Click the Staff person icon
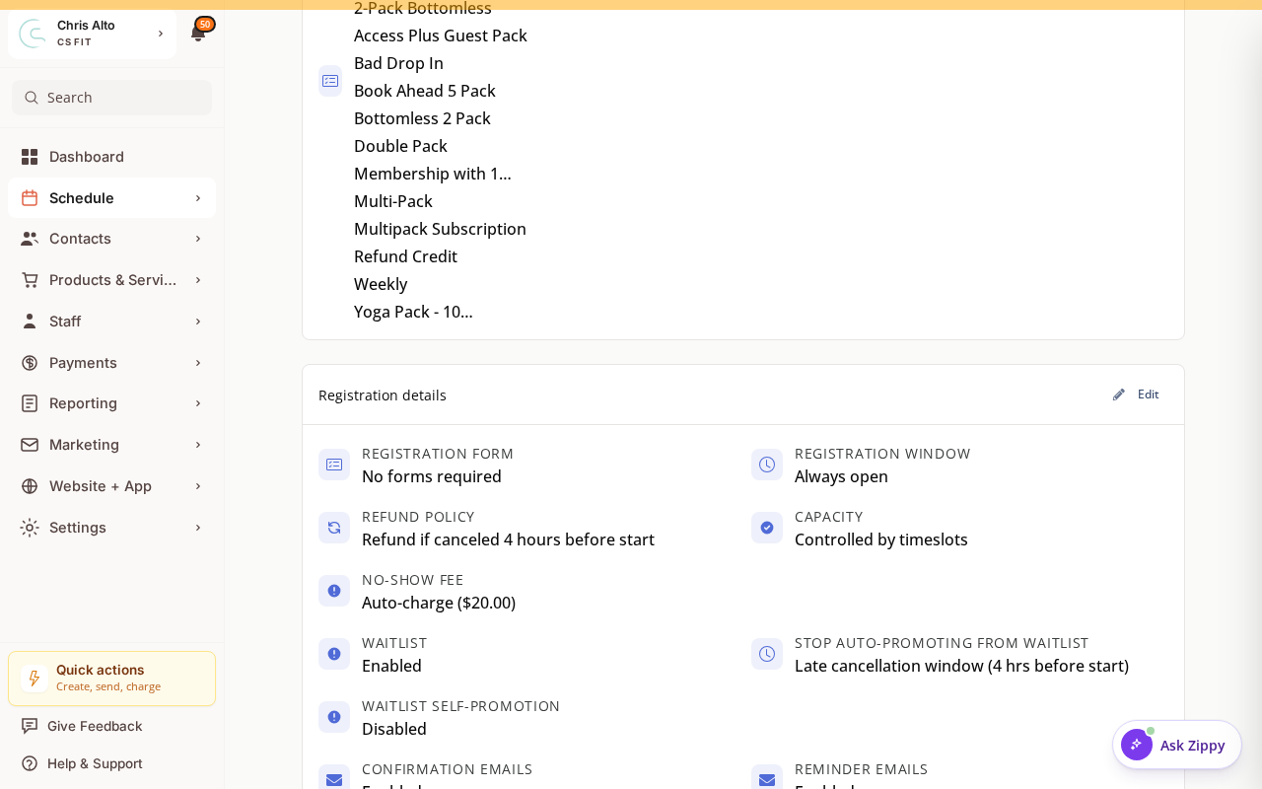1262x789 pixels. tap(30, 322)
